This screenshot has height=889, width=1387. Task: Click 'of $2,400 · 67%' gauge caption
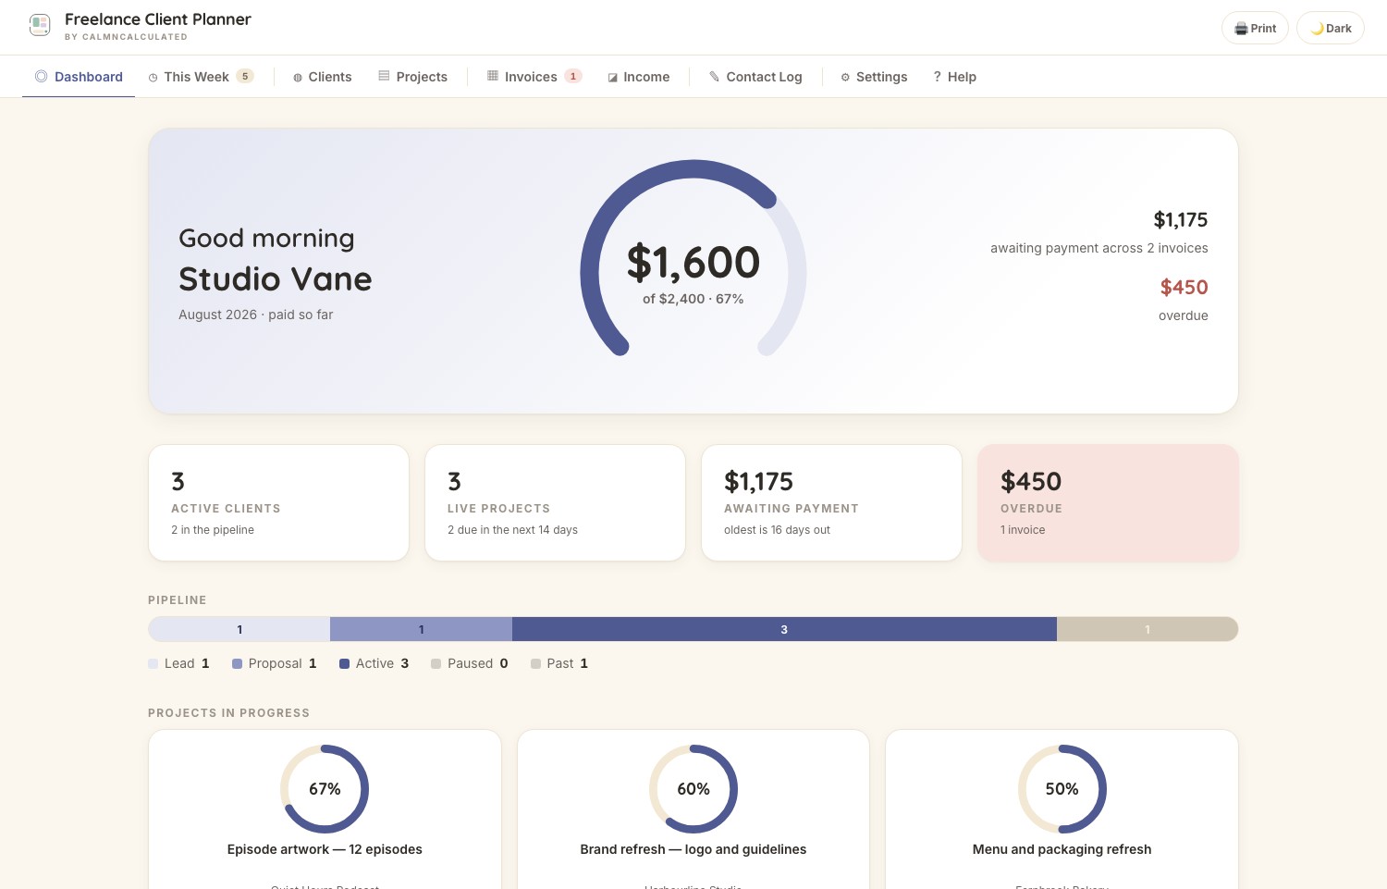coord(693,299)
